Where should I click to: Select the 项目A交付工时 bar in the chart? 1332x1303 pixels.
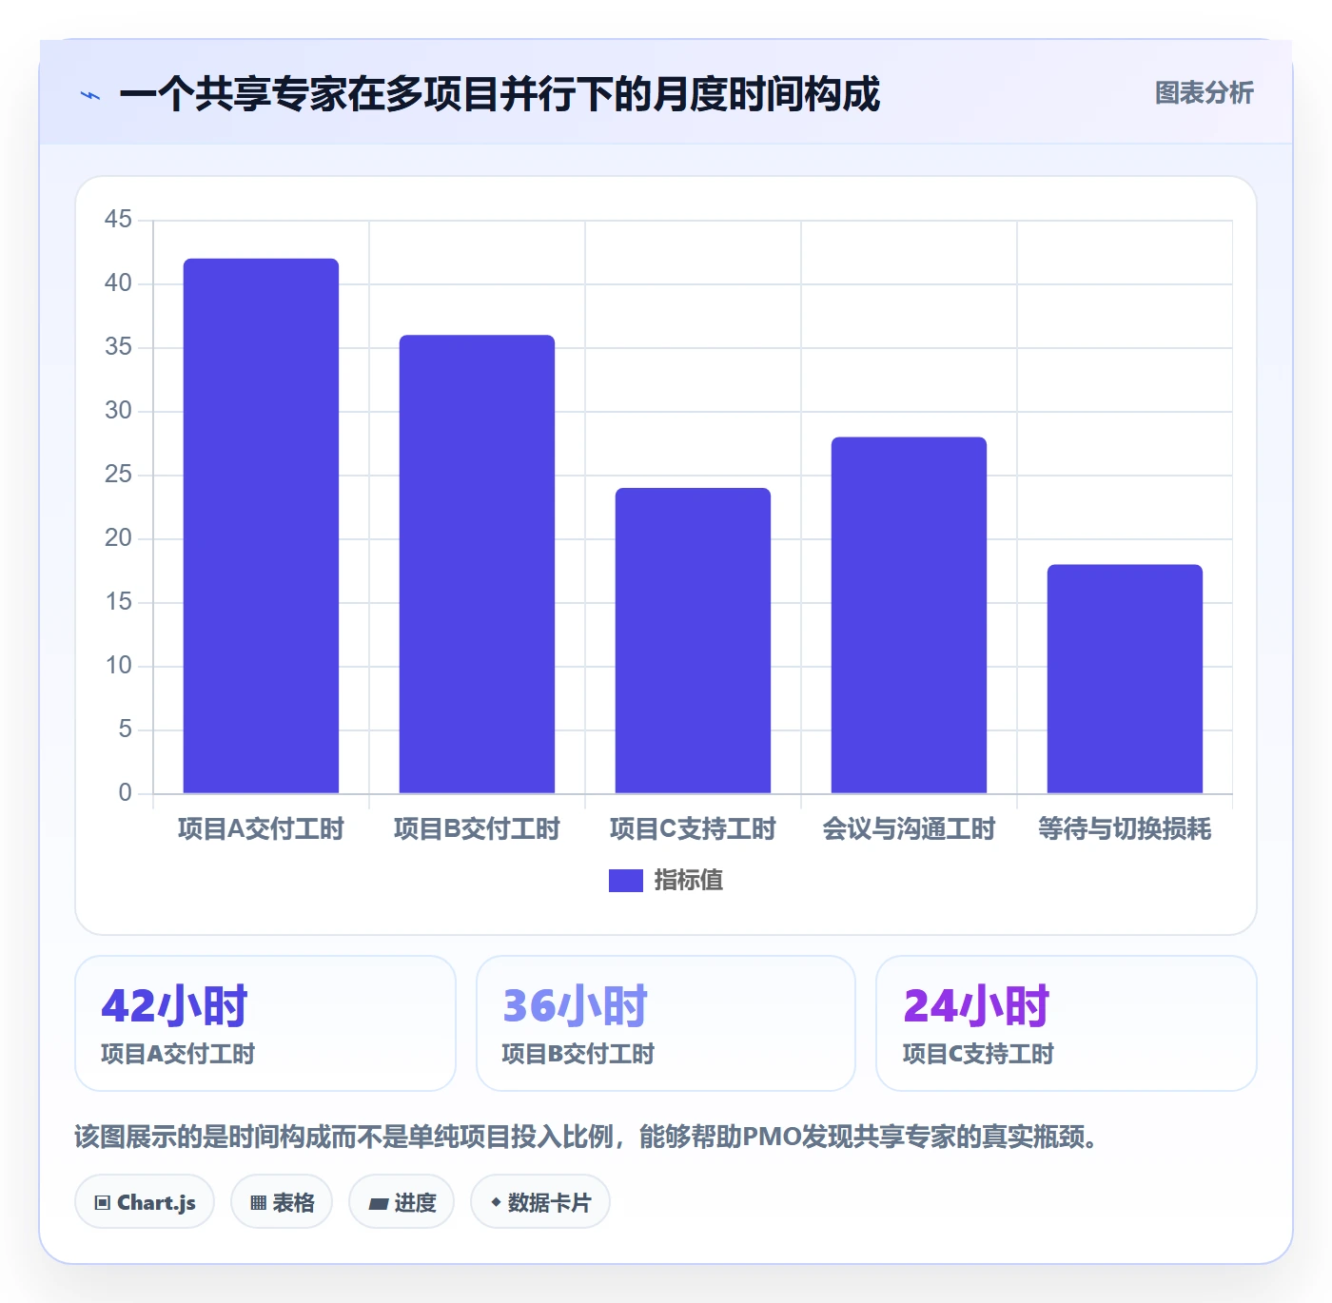[x=261, y=526]
